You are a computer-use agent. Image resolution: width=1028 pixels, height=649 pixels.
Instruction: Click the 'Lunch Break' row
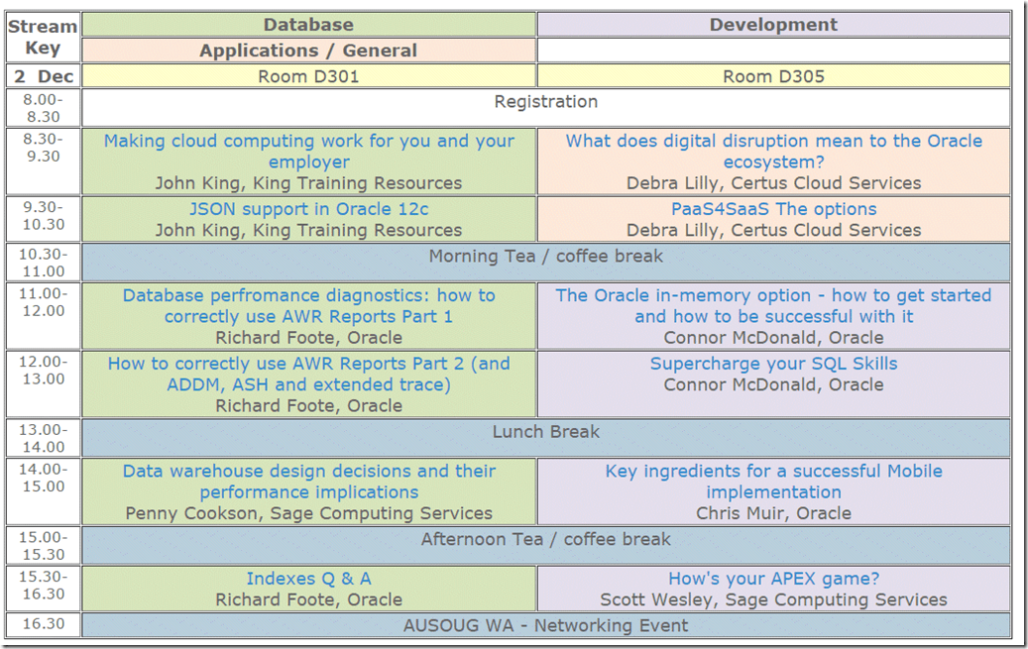tap(545, 432)
